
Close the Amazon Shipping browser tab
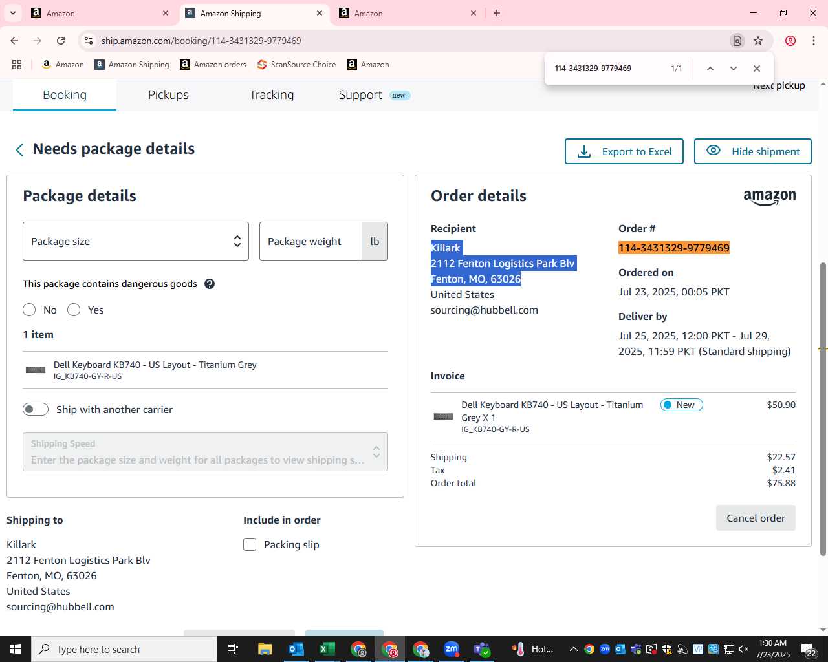[320, 13]
